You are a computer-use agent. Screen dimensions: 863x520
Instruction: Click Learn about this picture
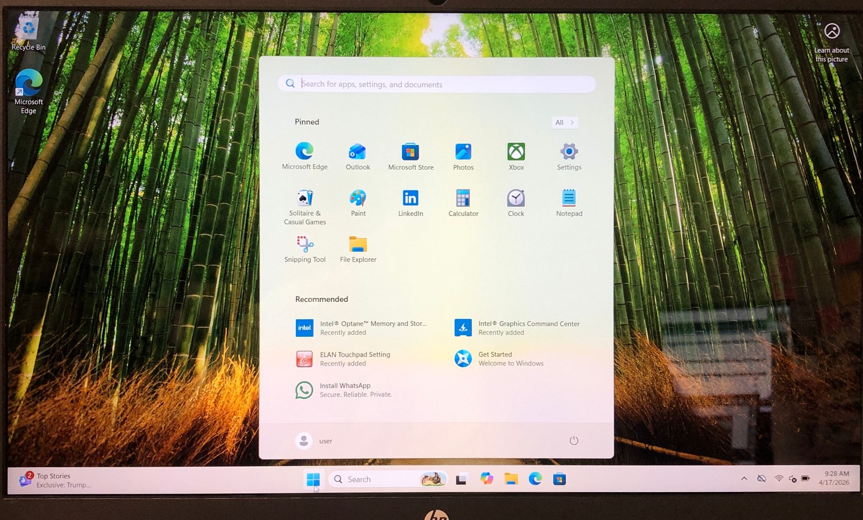tap(832, 43)
